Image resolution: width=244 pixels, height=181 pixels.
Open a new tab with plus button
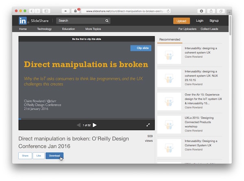[229, 12]
